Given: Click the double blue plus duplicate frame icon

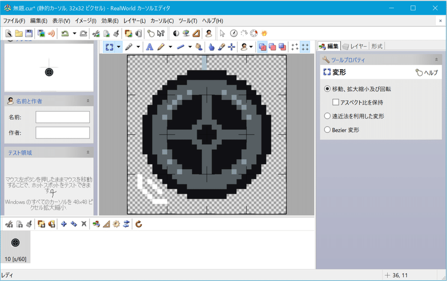Looking at the screenshot, I should click(74, 224).
